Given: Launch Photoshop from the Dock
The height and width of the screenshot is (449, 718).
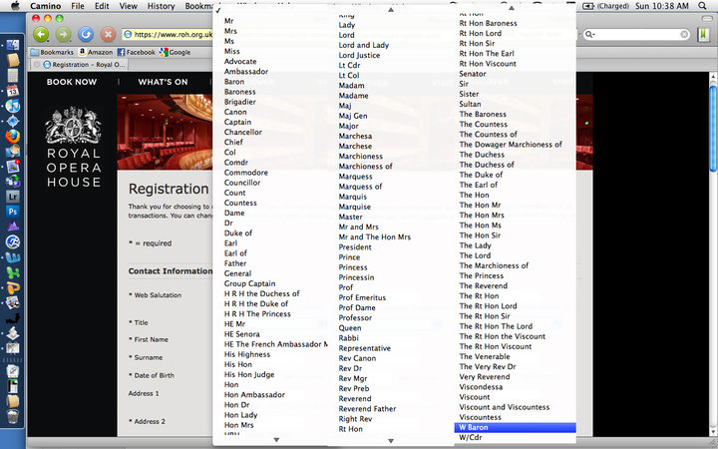Looking at the screenshot, I should coord(13,211).
